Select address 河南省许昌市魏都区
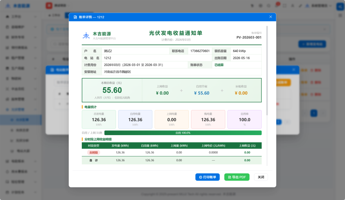The height and width of the screenshot is (200, 345). tap(117, 72)
